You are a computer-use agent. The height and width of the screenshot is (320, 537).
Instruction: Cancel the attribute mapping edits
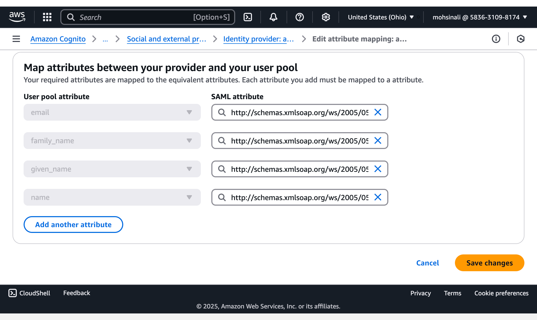coord(427,263)
